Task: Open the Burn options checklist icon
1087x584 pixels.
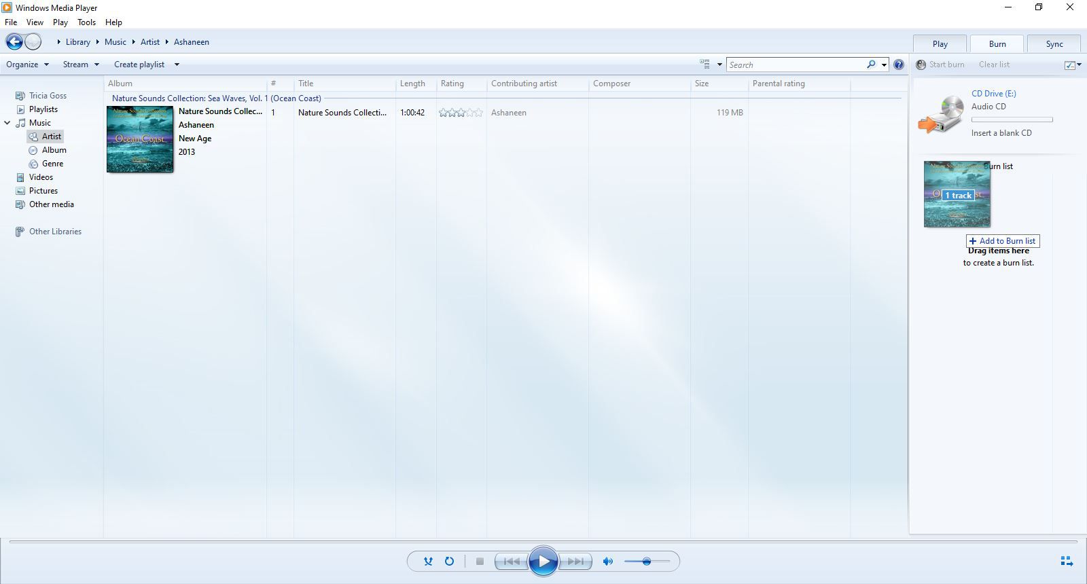Action: pyautogui.click(x=1069, y=65)
